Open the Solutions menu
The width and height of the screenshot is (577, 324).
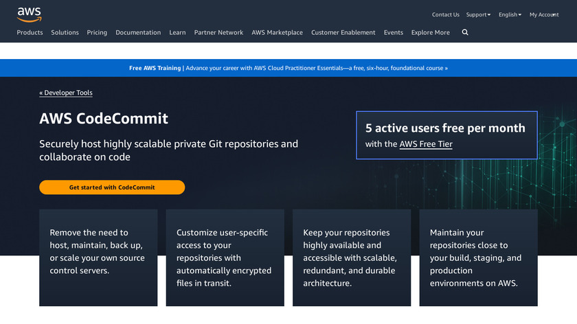(65, 32)
